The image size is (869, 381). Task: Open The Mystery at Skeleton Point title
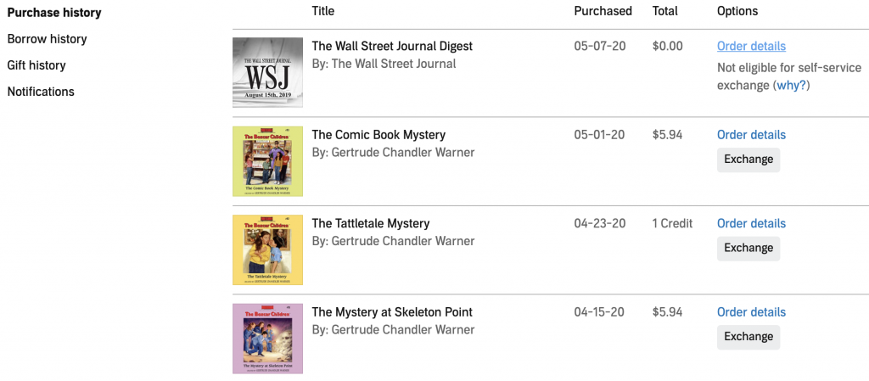(392, 311)
